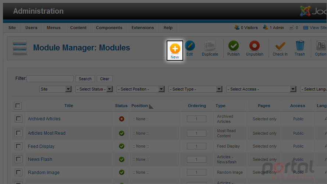Click the Feed Display ordering field

point(196,146)
